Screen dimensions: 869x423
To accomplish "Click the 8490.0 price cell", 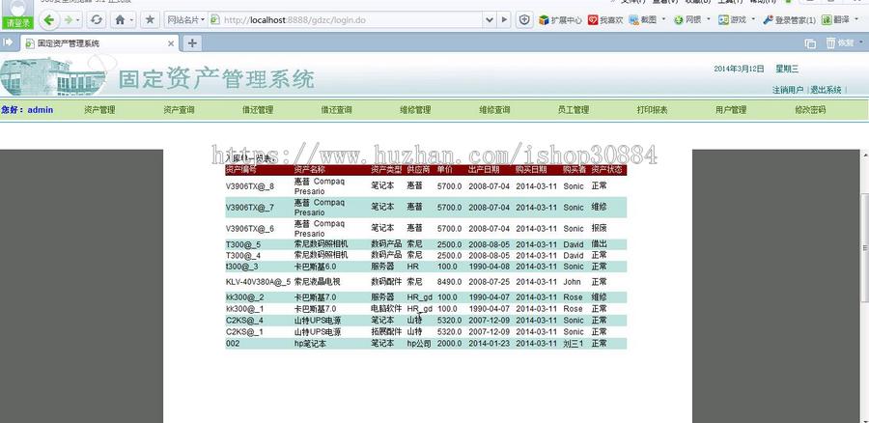I will (x=449, y=282).
